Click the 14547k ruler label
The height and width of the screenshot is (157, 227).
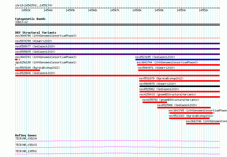coord(115,10)
